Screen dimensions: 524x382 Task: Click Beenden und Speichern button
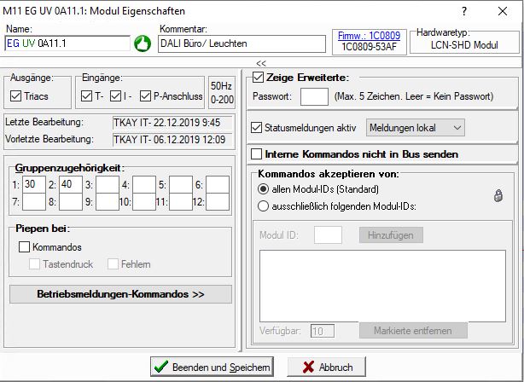[211, 367]
